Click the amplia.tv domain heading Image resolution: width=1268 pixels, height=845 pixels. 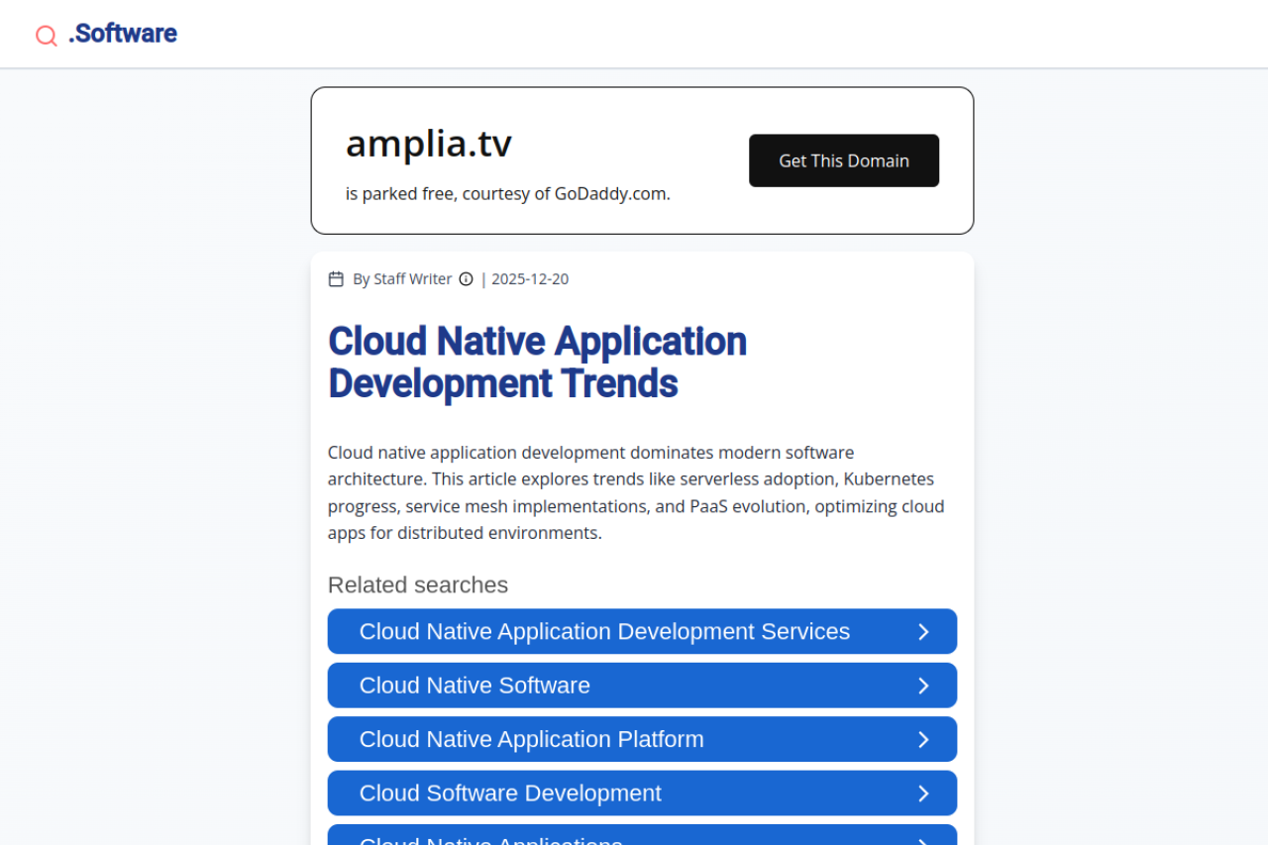pyautogui.click(x=428, y=145)
